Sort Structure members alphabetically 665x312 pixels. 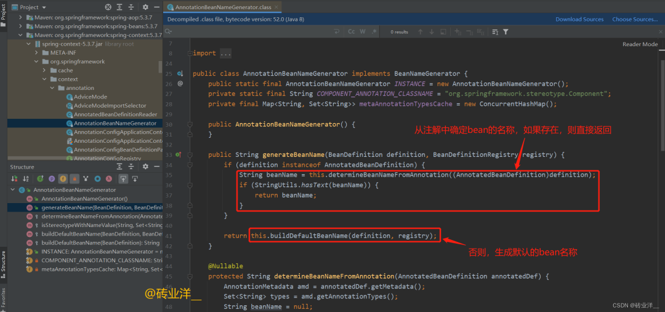(25, 178)
